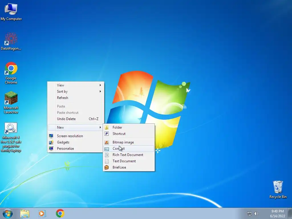Select the Minecraft 4 free 1.5.2 shortcut
Viewport: 292px width, 219px height.
11,137
